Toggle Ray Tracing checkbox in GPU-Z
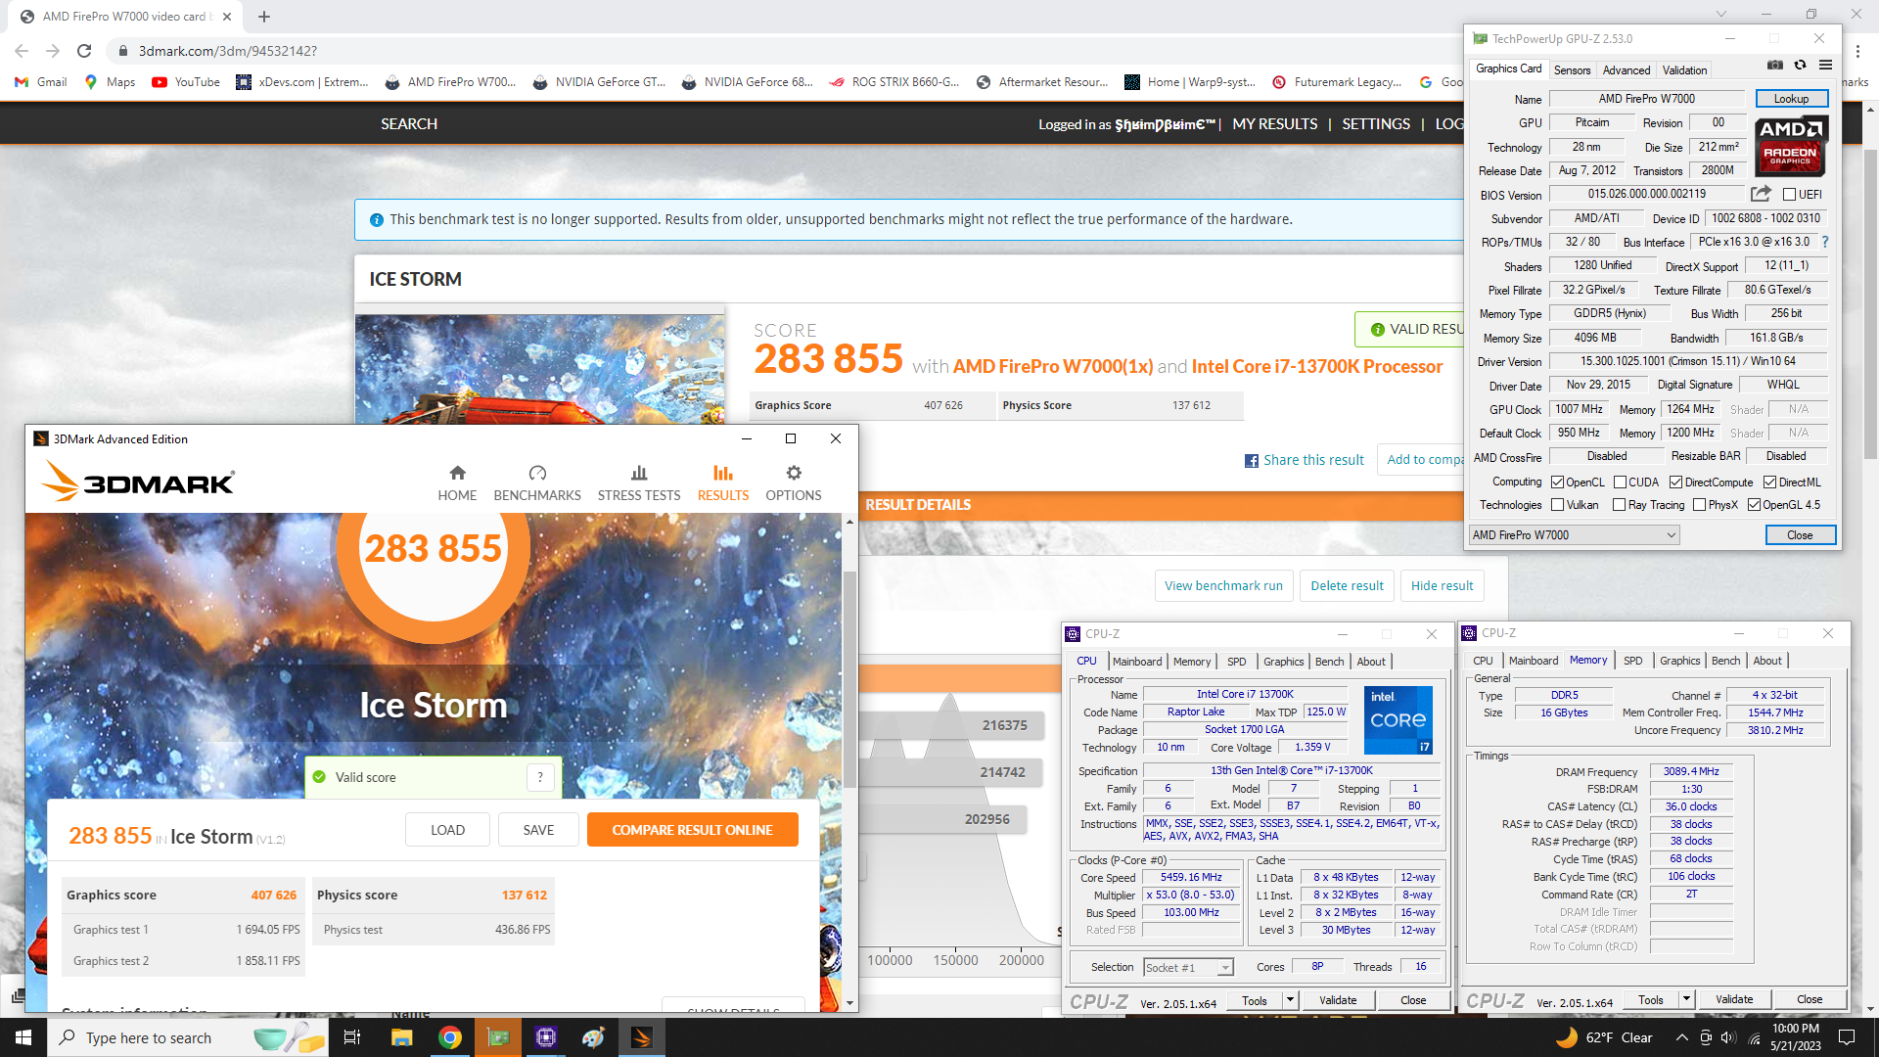The width and height of the screenshot is (1879, 1057). 1620,505
